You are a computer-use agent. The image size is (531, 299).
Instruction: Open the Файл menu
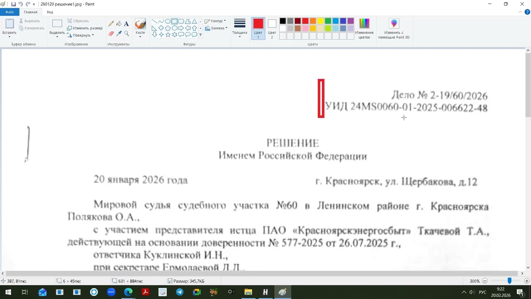(10, 12)
